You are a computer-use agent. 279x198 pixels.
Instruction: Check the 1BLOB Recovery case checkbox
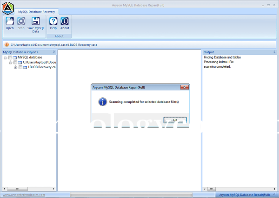click(x=20, y=67)
